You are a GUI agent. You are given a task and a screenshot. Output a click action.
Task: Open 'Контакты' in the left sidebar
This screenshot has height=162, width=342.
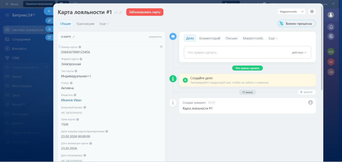pos(19,49)
